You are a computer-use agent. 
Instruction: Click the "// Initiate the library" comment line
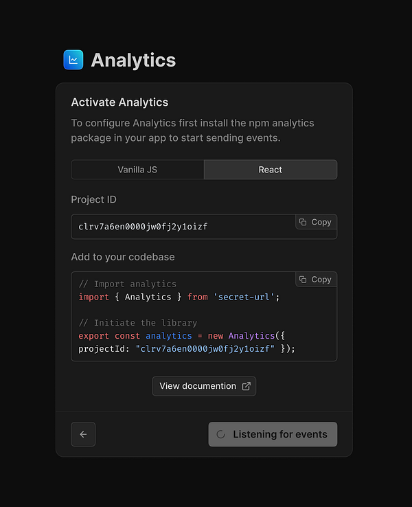coord(138,323)
